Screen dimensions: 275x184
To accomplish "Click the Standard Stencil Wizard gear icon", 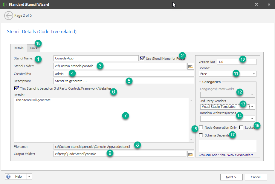I will coord(4,4).
